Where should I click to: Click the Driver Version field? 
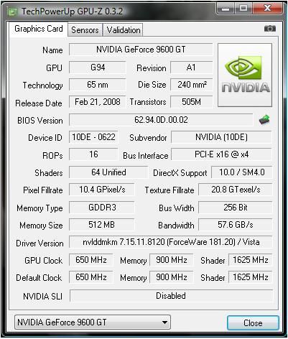(170, 242)
